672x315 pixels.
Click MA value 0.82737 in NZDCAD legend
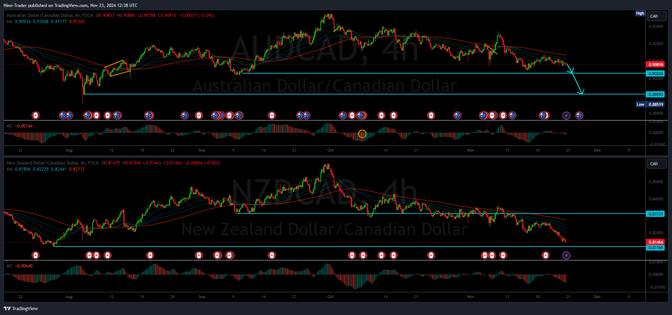point(77,169)
